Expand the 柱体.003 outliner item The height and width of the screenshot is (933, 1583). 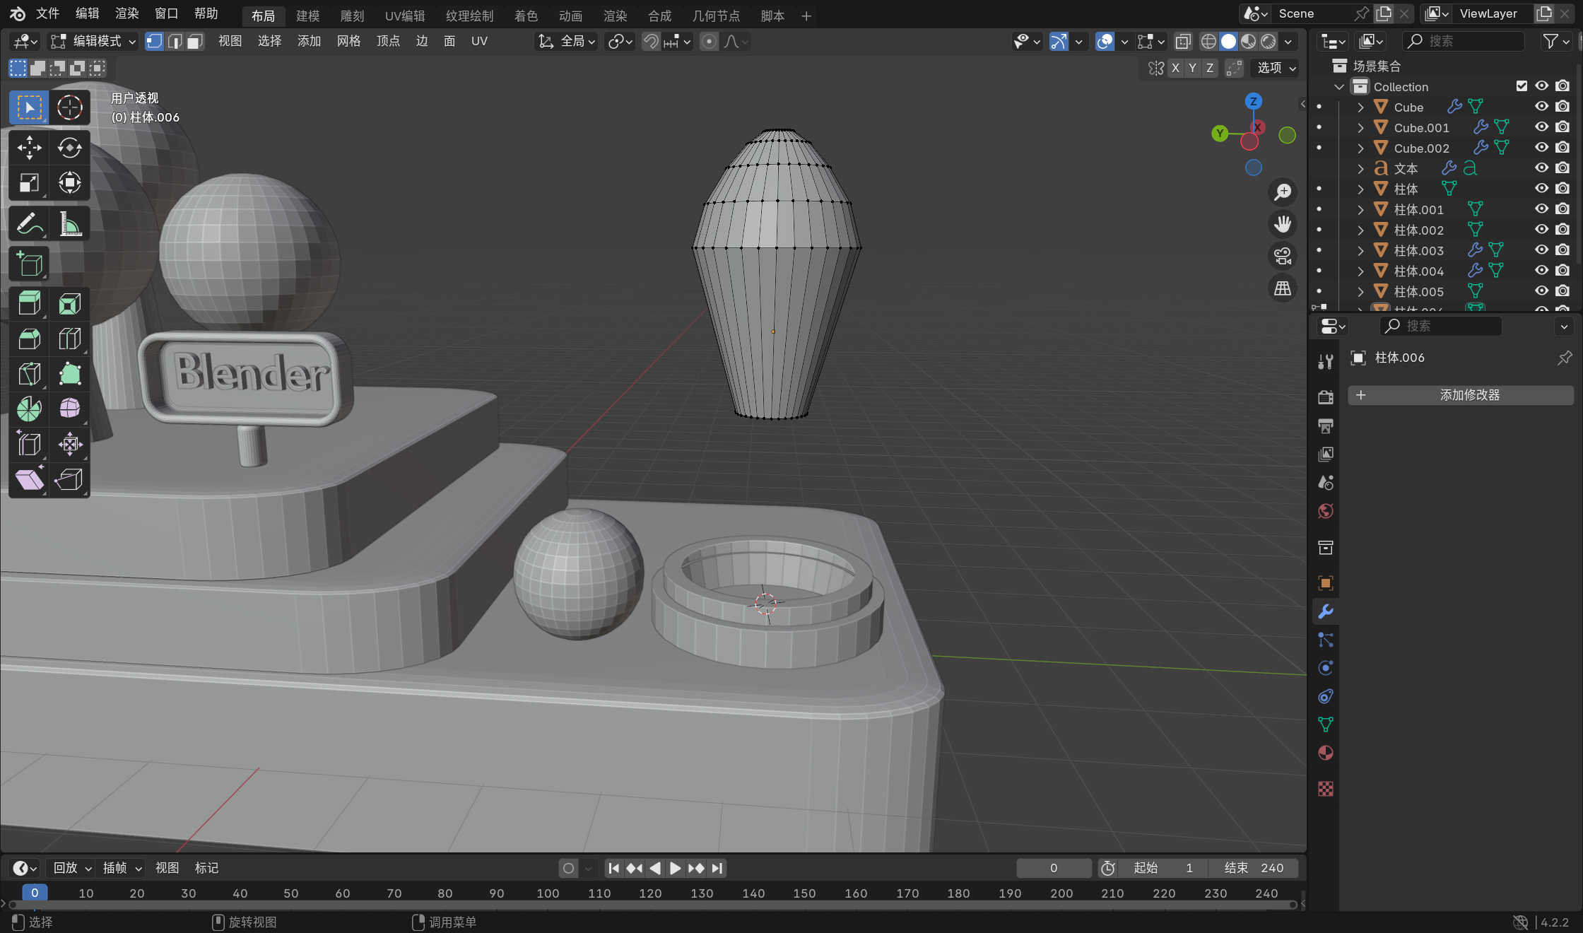pyautogui.click(x=1360, y=251)
